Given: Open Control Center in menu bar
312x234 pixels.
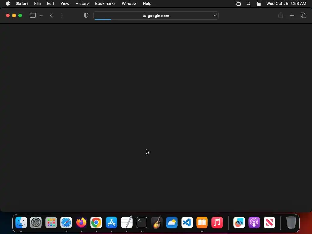Looking at the screenshot, I should coord(258,4).
